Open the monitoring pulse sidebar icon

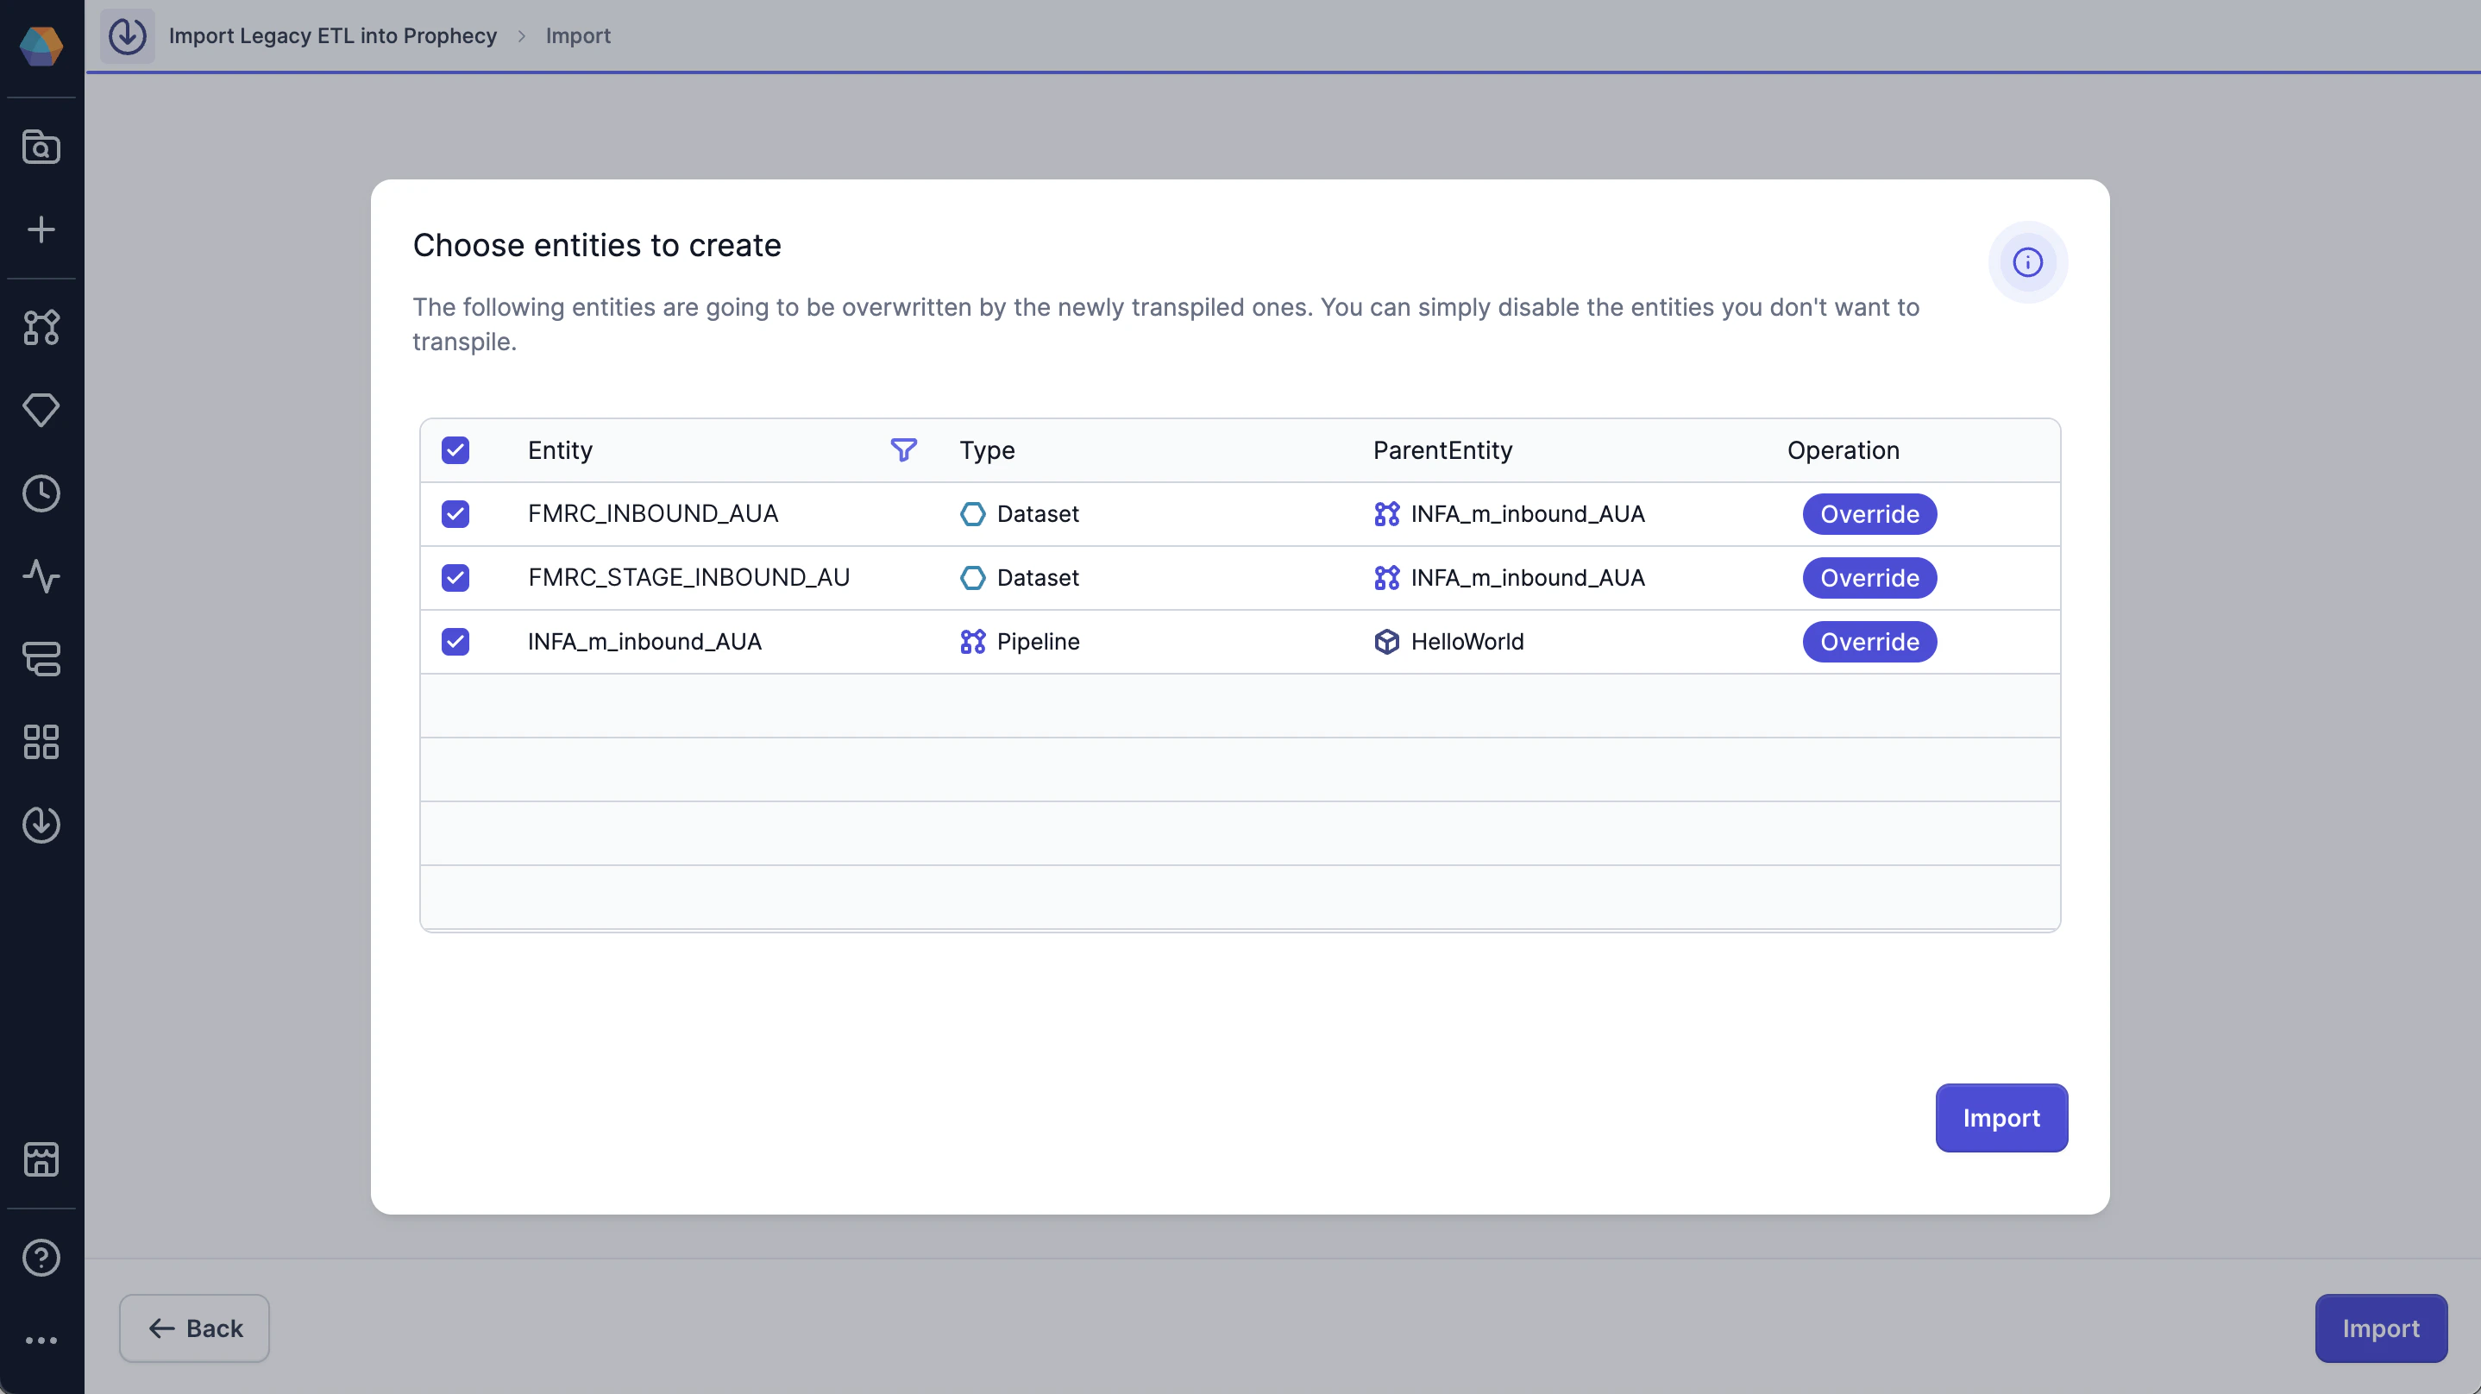click(41, 576)
